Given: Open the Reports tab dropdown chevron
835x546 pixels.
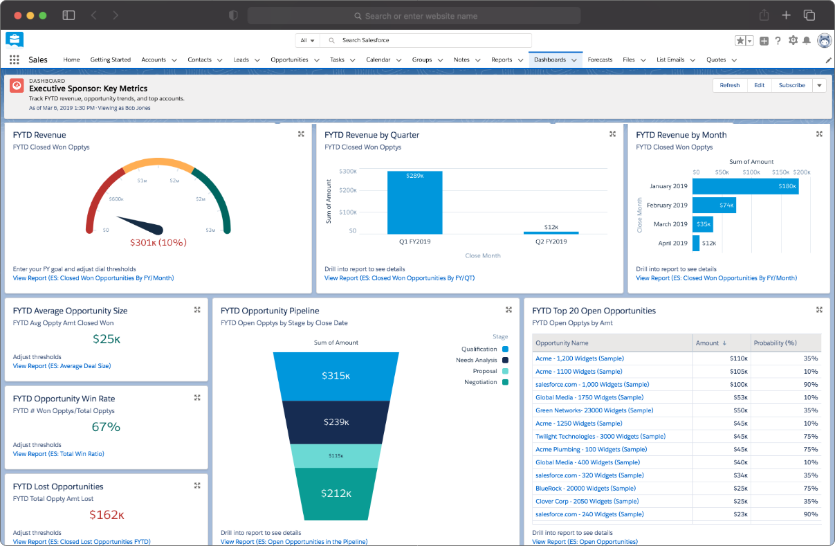Looking at the screenshot, I should pos(520,60).
